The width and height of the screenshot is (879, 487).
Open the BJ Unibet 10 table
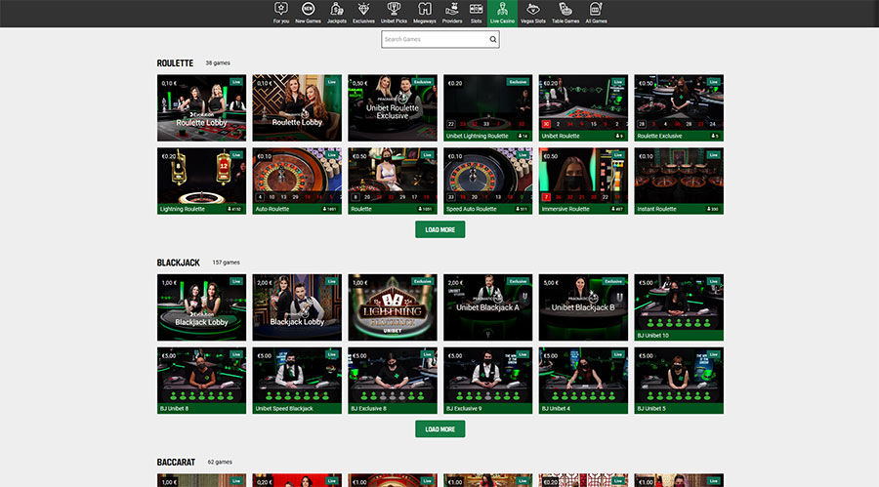click(x=679, y=307)
